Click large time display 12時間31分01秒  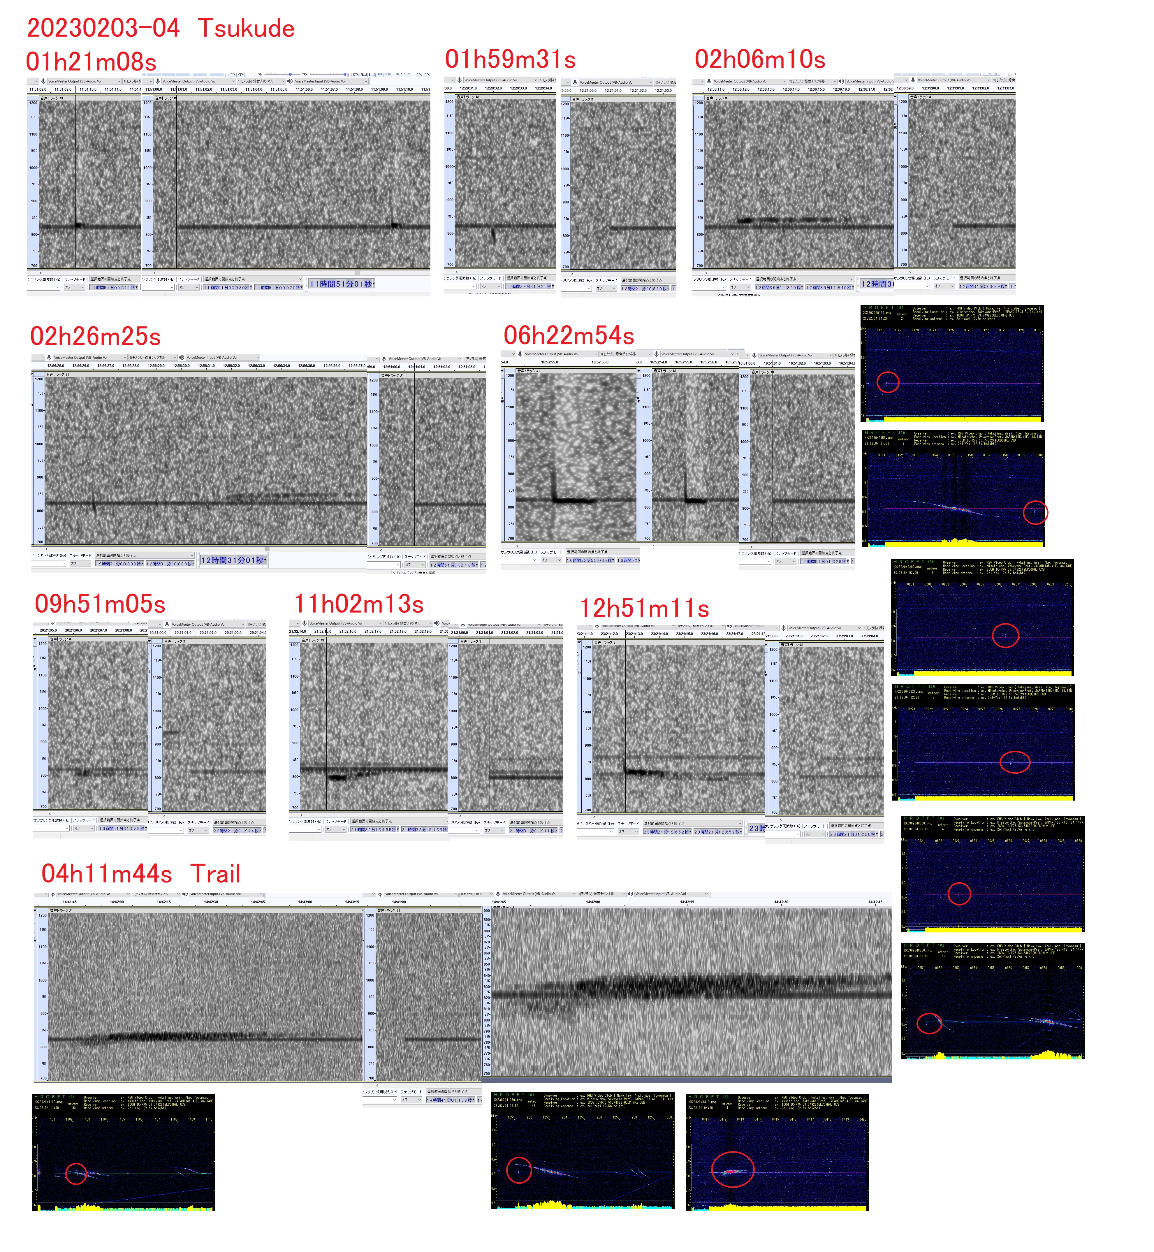(x=233, y=560)
